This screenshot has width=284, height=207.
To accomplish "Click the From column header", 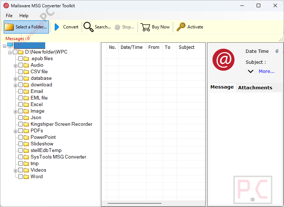I will point(154,47).
